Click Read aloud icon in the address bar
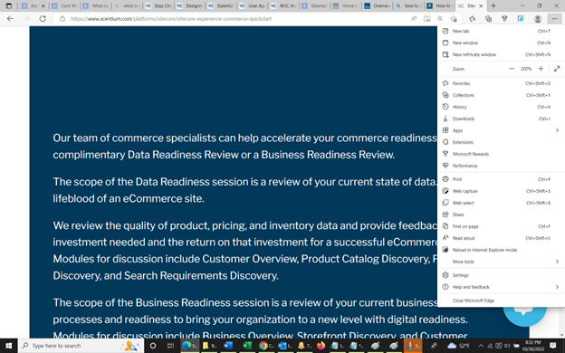The width and height of the screenshot is (565, 353). (414, 19)
